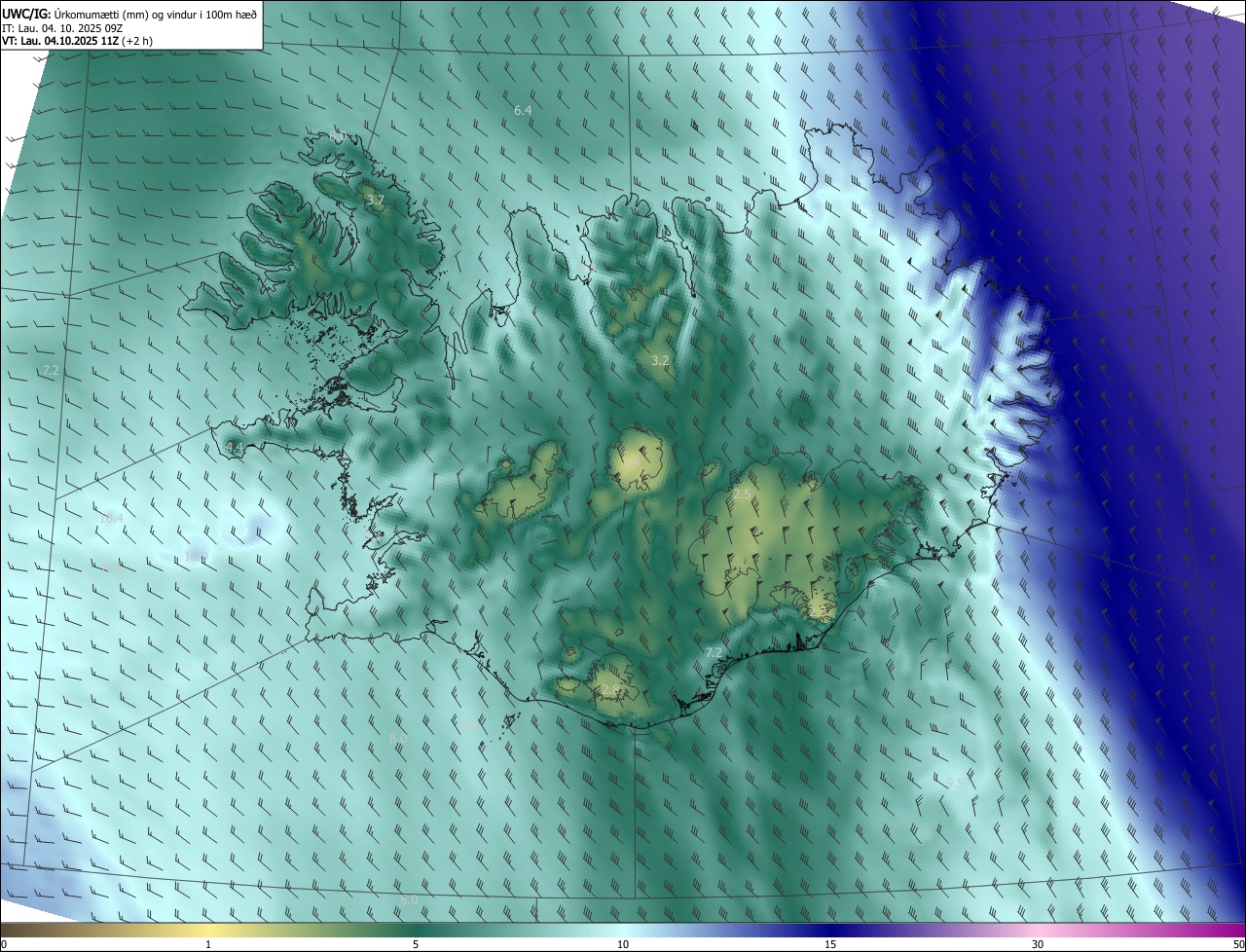Click the 50 tick on the colour scale
Screen dimensions: 1246x952
1238,944
